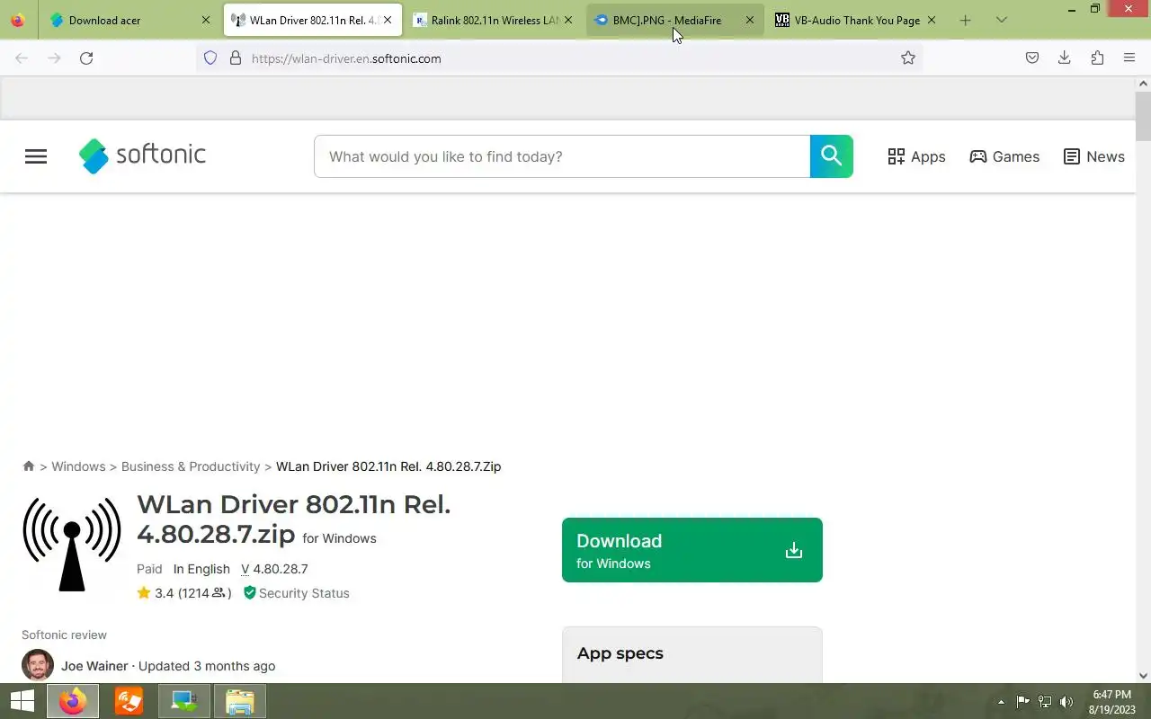Close the Ralink 802.11n tab

[567, 20]
